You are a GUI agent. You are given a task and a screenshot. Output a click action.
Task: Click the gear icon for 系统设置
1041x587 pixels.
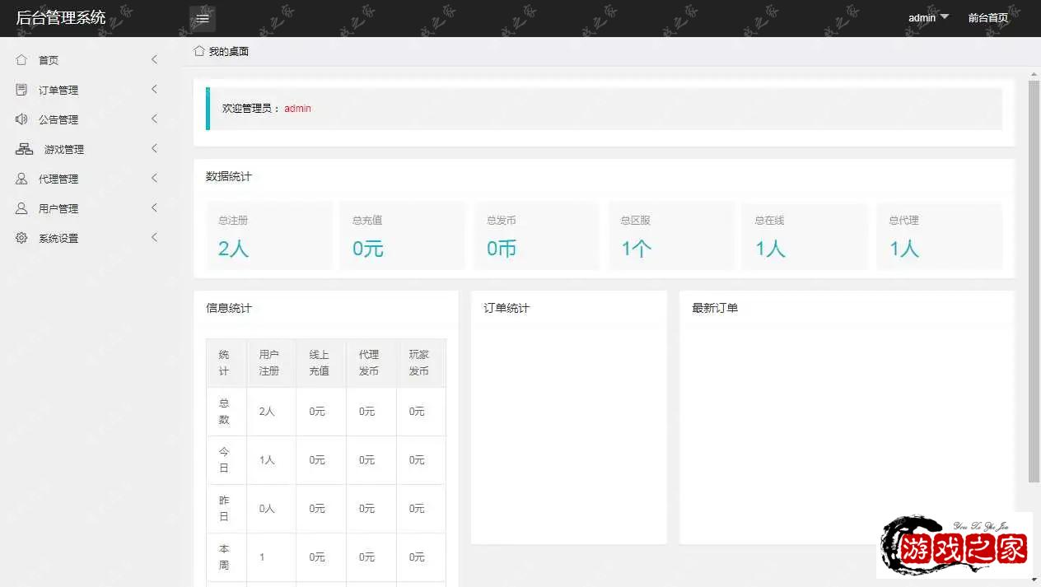[21, 238]
